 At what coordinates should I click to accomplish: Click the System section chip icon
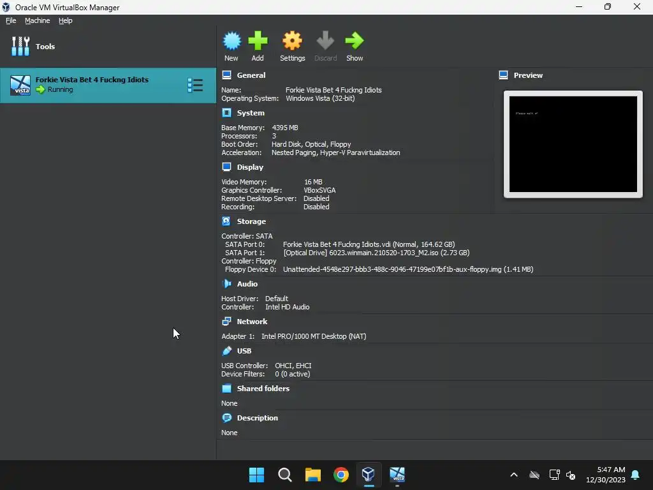click(x=226, y=112)
